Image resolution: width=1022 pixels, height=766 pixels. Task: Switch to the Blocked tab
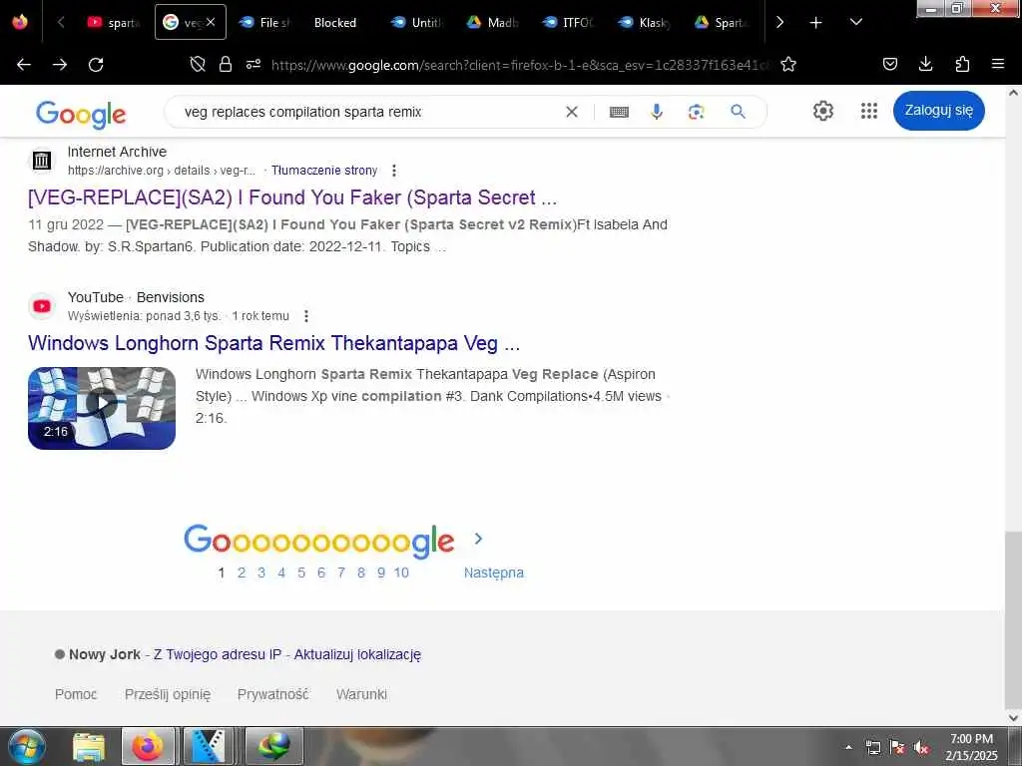tap(335, 23)
